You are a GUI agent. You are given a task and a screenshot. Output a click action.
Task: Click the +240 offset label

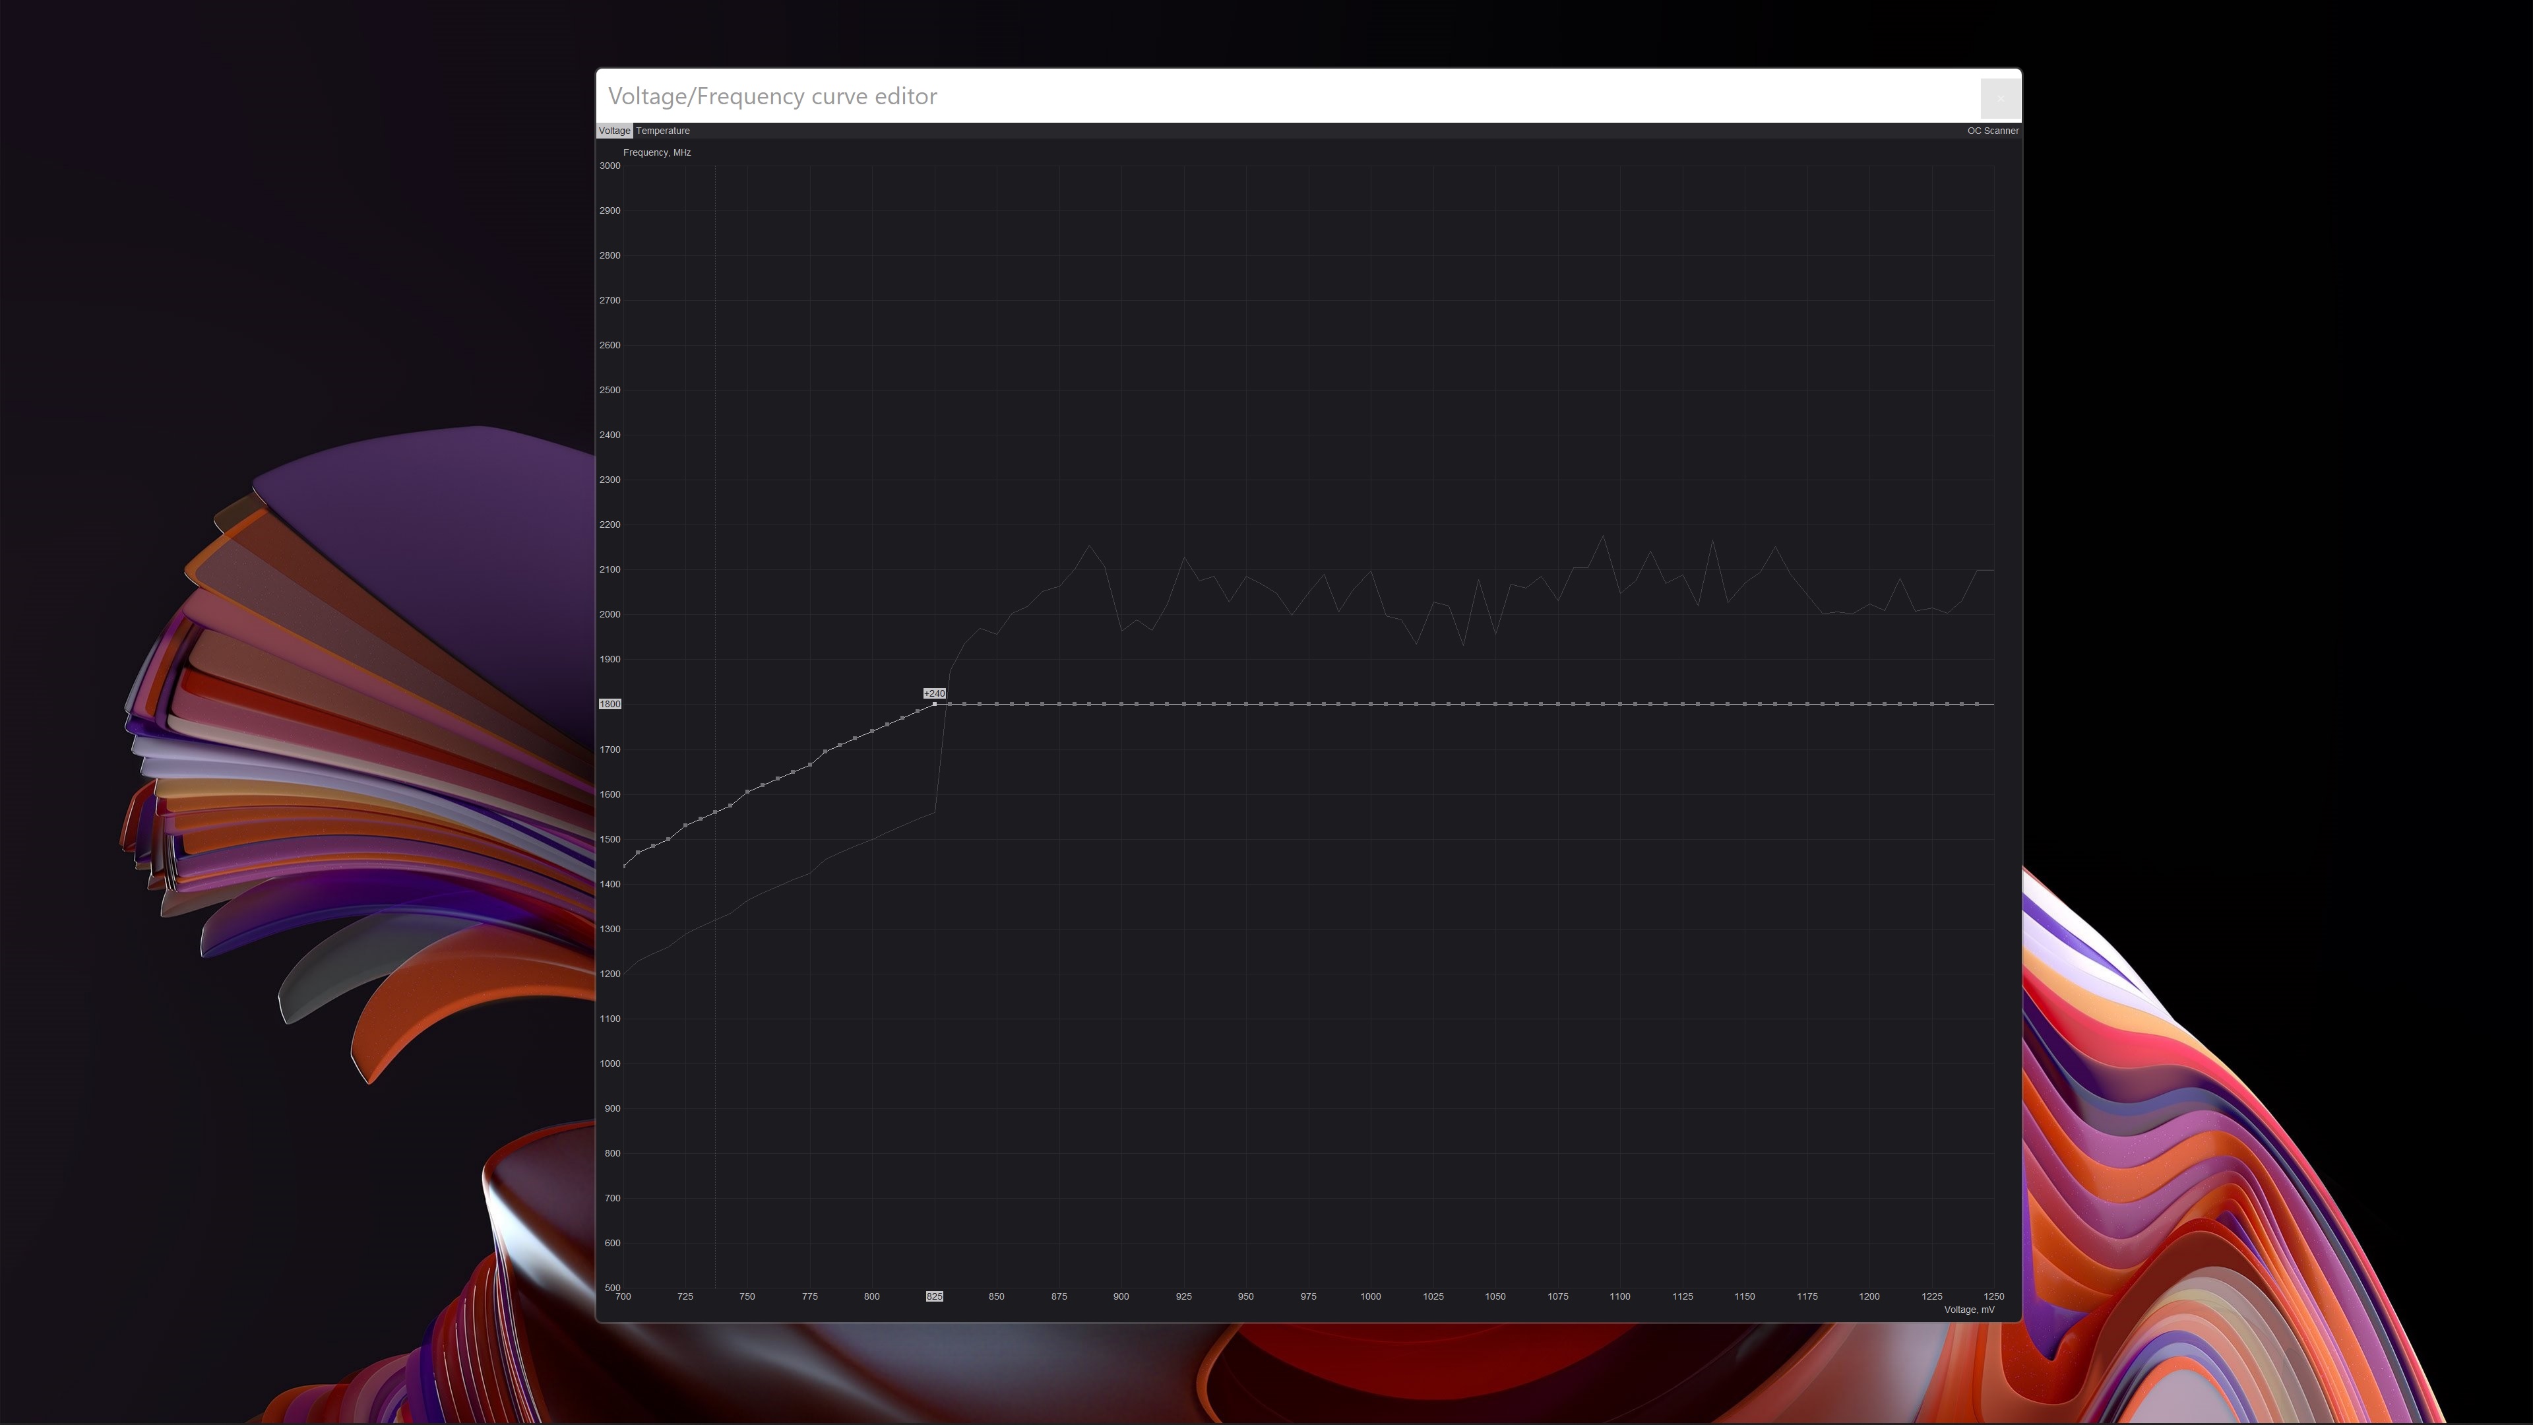pyautogui.click(x=934, y=693)
